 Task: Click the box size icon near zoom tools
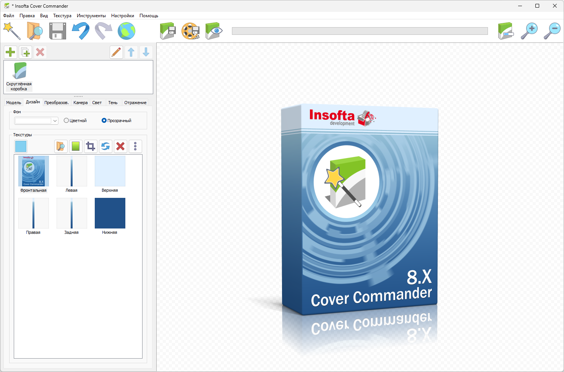[x=506, y=31]
